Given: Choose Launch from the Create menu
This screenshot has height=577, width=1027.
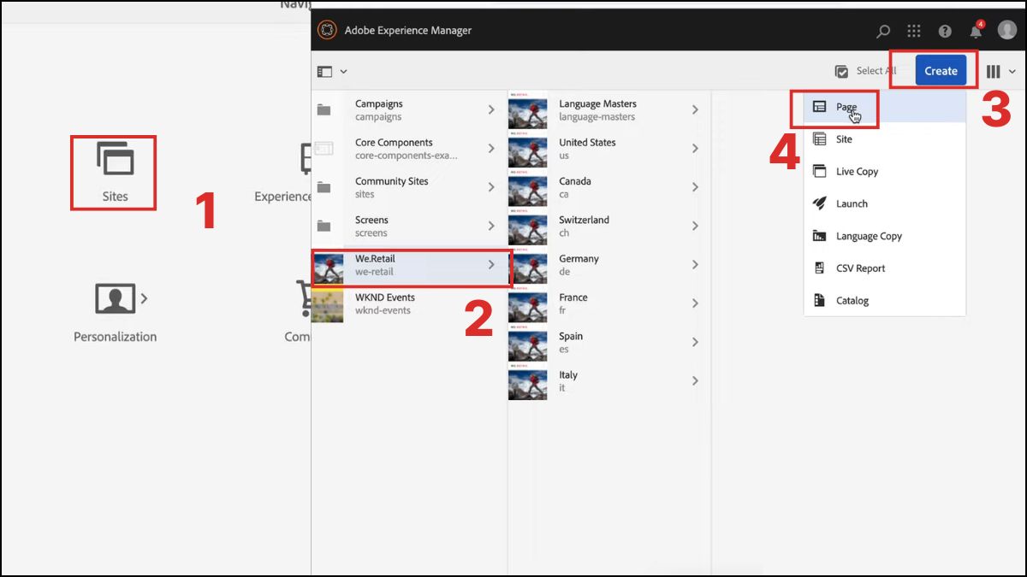Looking at the screenshot, I should [x=885, y=203].
